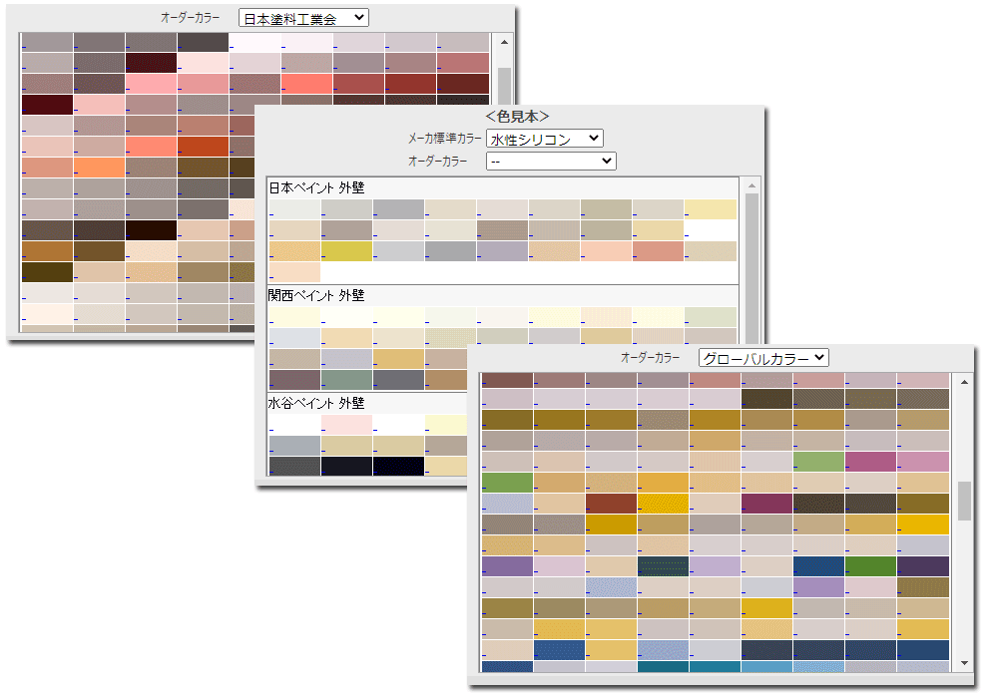Click the 水谷ペイント 外壁 section heading

(x=316, y=403)
